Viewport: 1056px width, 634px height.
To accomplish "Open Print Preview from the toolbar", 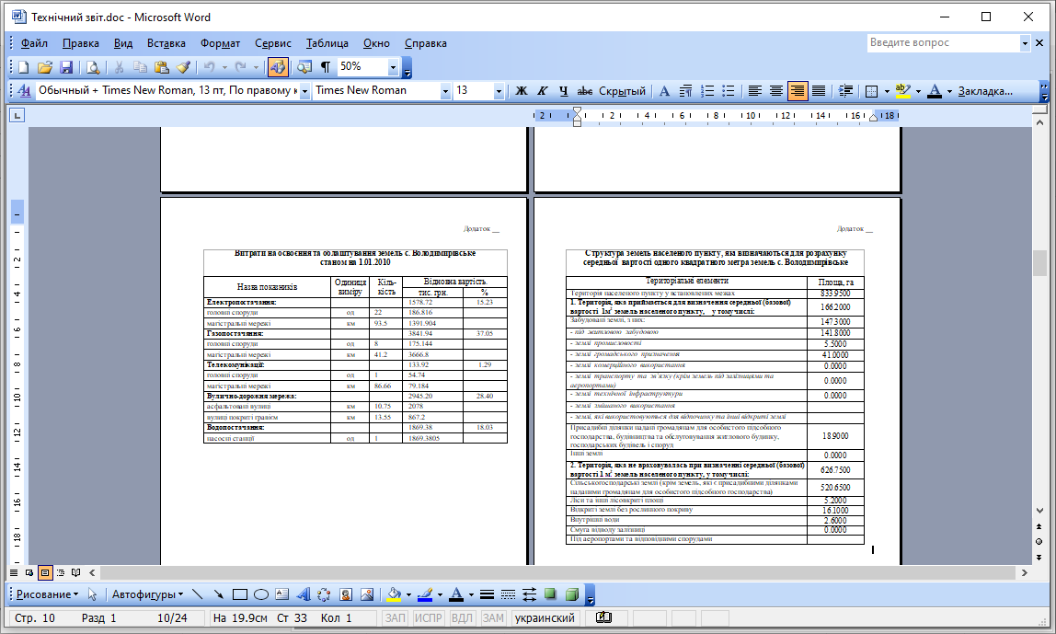I will pyautogui.click(x=93, y=67).
